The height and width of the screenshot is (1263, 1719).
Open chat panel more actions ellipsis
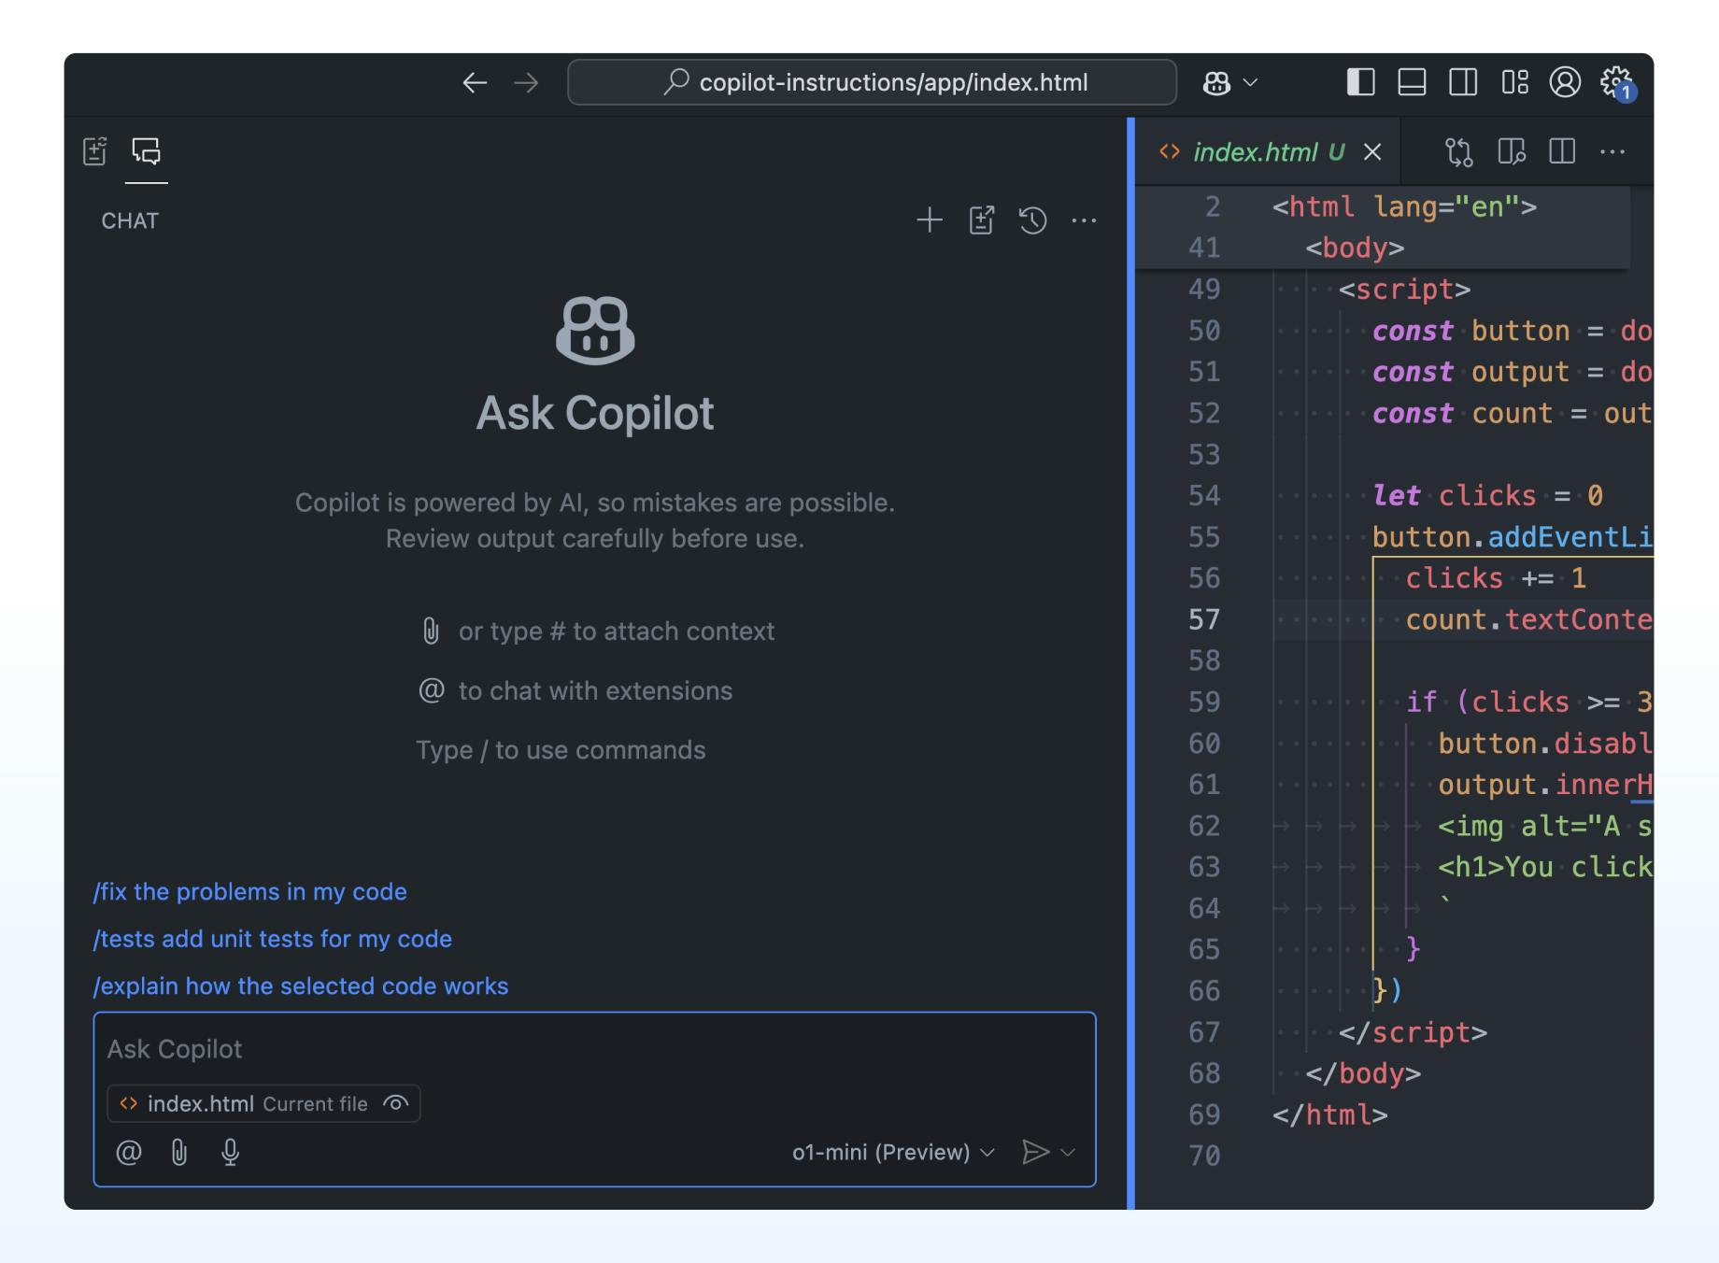pyautogui.click(x=1084, y=220)
